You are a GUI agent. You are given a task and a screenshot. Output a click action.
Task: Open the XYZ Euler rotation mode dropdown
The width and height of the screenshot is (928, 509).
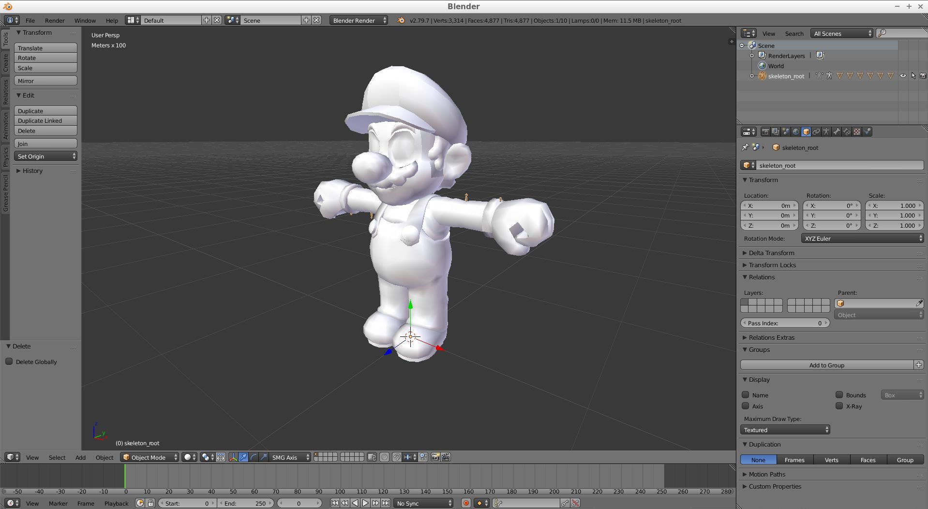[862, 238]
